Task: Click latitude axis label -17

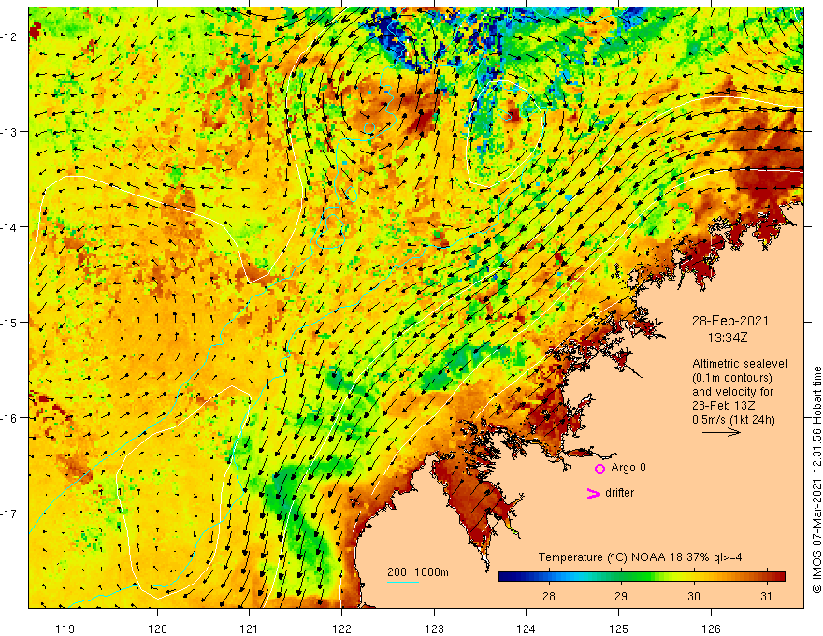Action: click(9, 513)
